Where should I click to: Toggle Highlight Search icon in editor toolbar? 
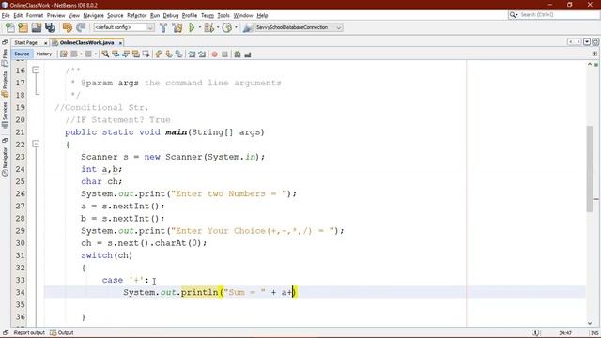[x=135, y=54]
